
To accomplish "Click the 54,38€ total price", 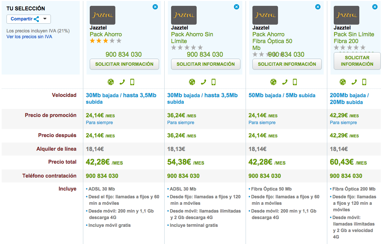I will coord(186,162).
